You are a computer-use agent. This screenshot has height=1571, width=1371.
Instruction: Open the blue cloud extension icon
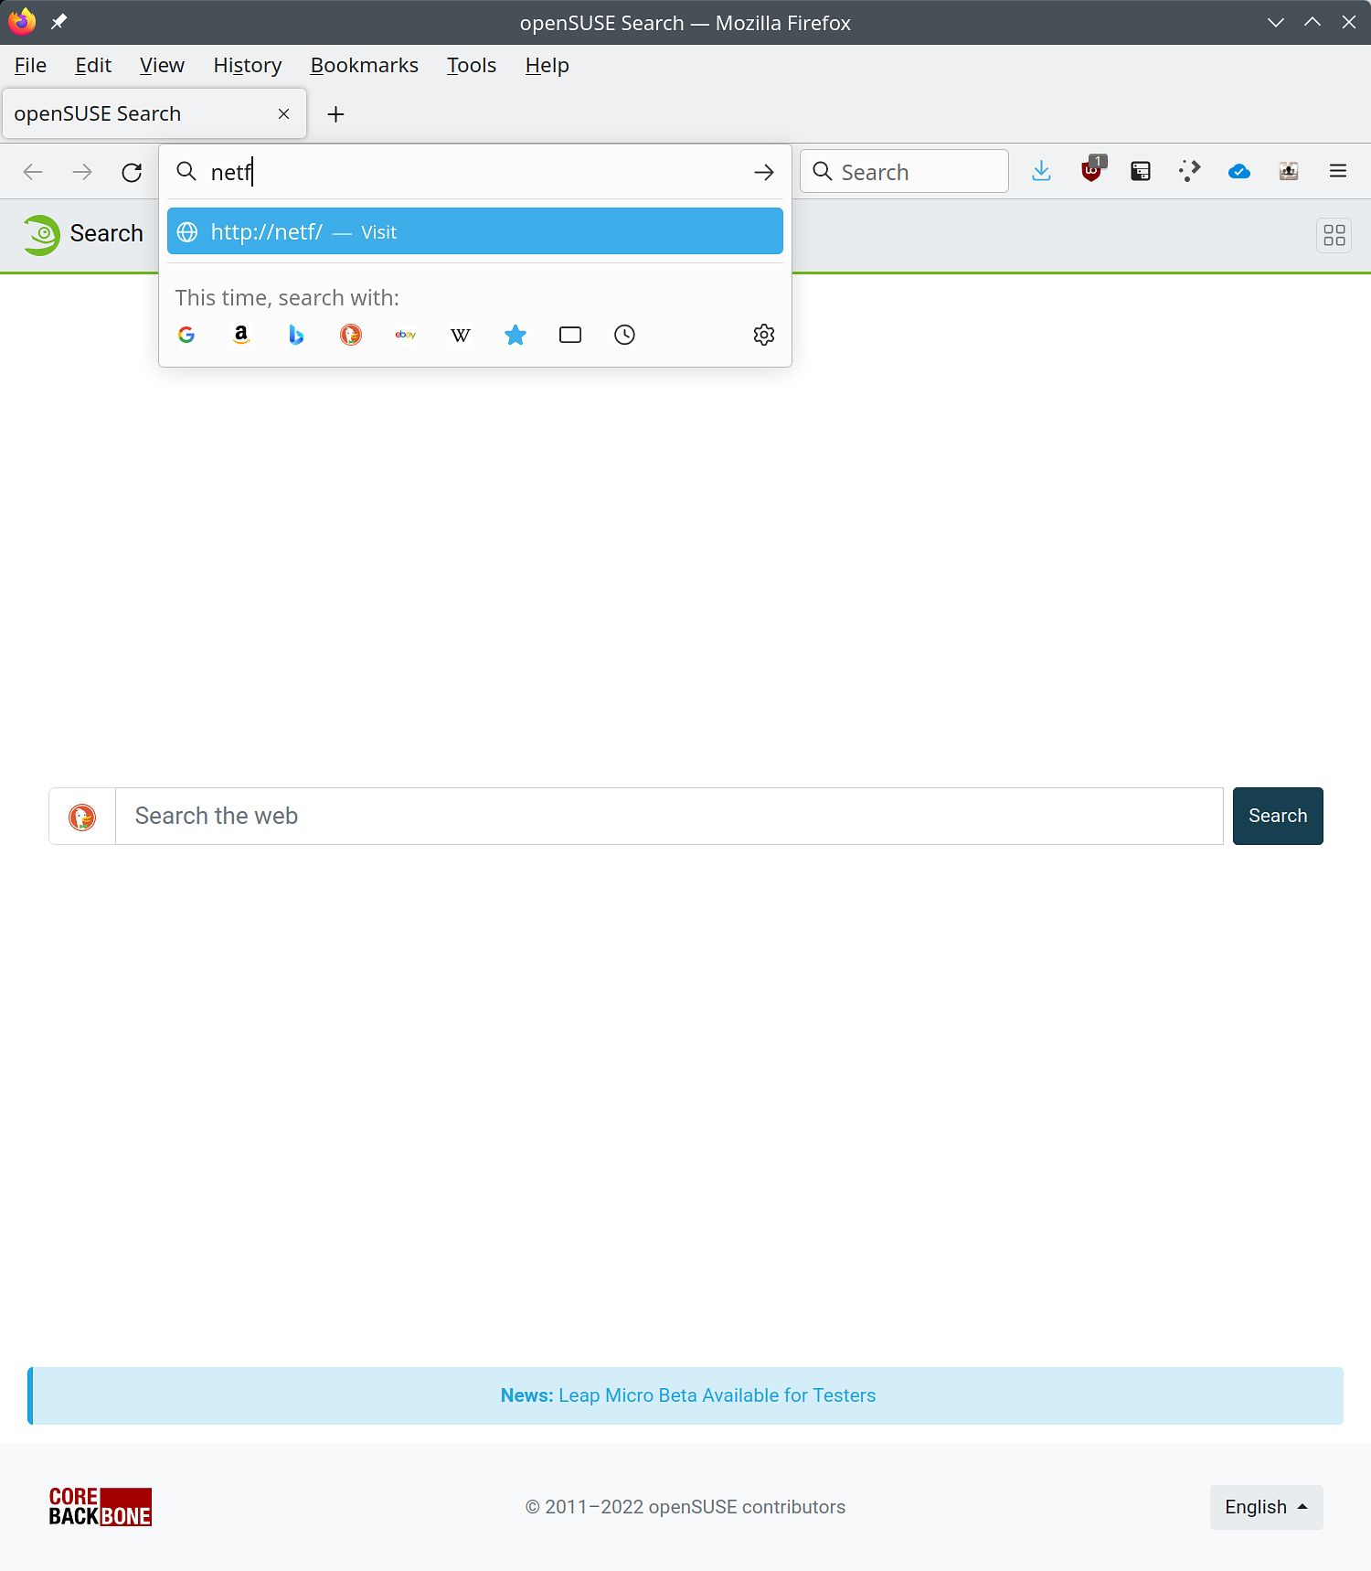tap(1239, 171)
